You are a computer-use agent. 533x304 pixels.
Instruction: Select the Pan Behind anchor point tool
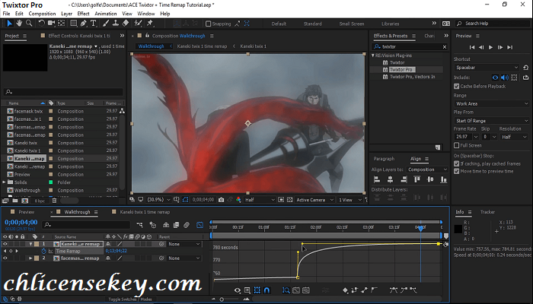(61, 23)
